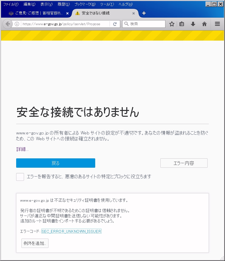Click the SEC_ERROR_UNKNOWN_ISSUER link
This screenshot has width=225, height=261.
pyautogui.click(x=71, y=231)
